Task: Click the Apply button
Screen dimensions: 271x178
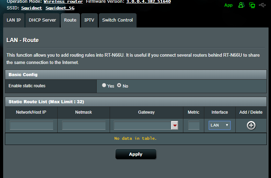Action: click(x=135, y=154)
